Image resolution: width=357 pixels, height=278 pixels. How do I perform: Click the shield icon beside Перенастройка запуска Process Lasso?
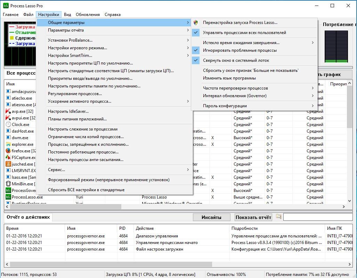(x=196, y=23)
